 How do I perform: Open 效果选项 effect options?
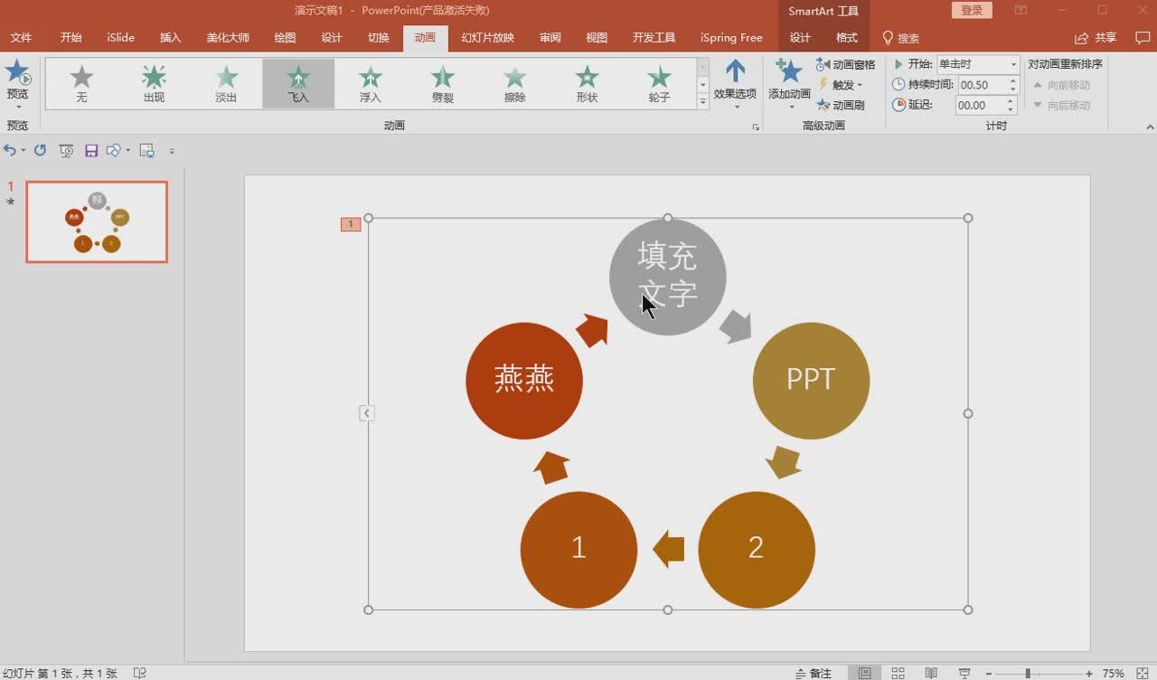[x=735, y=83]
